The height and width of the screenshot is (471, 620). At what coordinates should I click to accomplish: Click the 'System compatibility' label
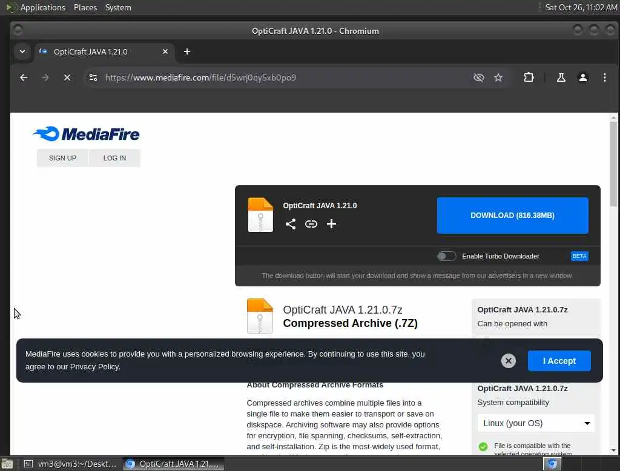tap(513, 402)
